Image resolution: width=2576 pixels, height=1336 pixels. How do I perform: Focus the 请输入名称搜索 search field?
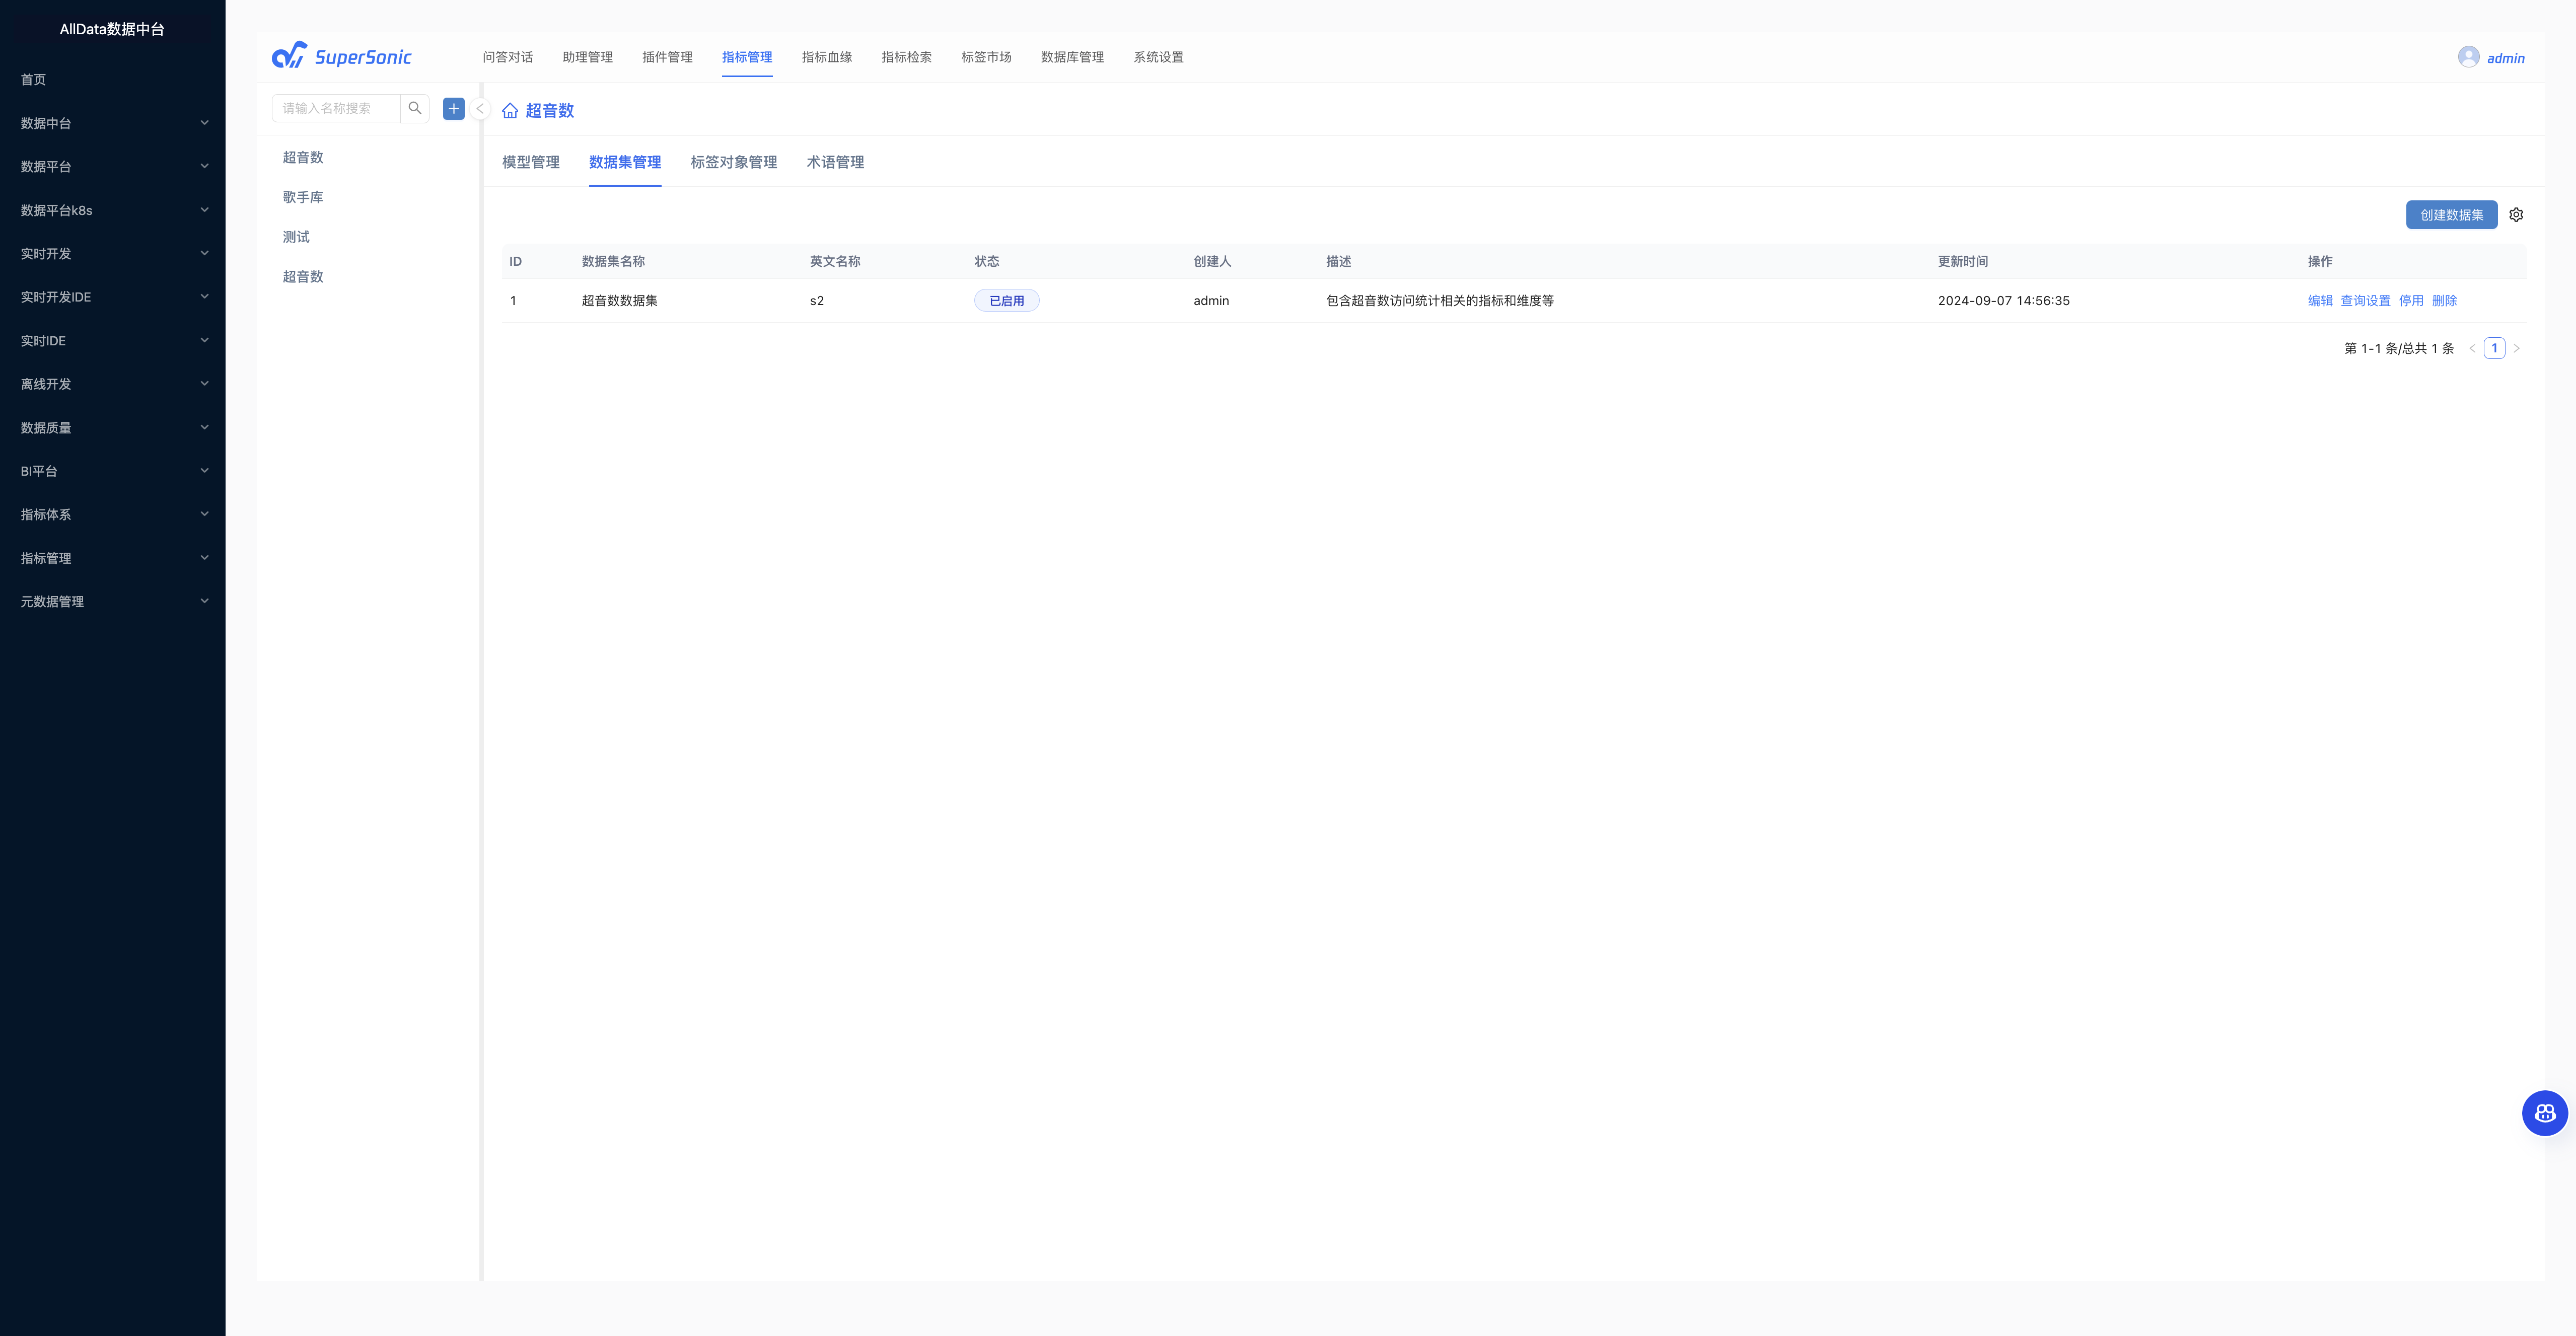[x=336, y=108]
